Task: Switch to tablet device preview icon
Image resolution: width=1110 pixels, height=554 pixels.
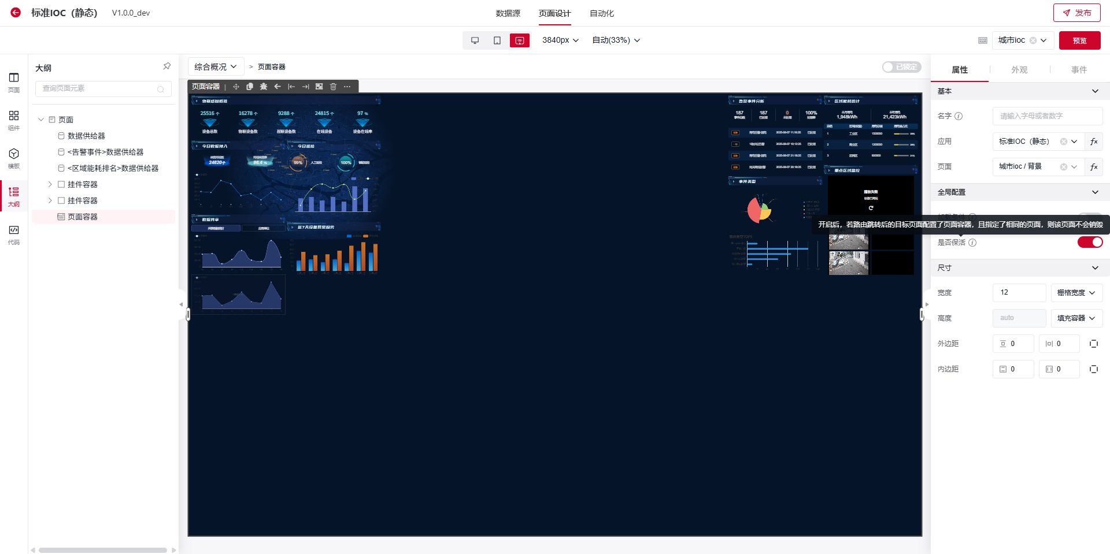Action: click(497, 40)
